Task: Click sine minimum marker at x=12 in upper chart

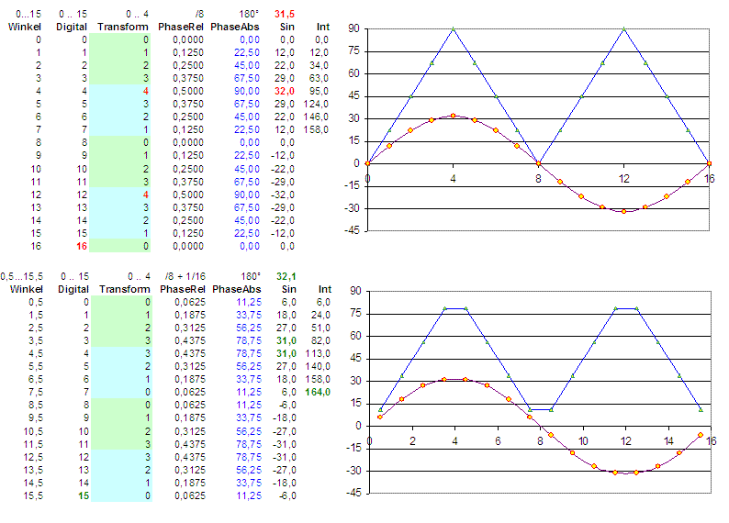Action: [624, 211]
